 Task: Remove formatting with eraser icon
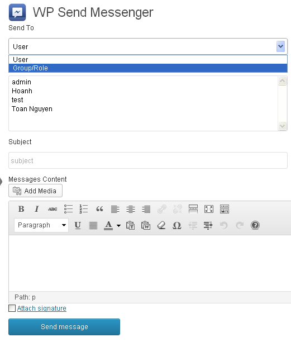click(x=161, y=225)
